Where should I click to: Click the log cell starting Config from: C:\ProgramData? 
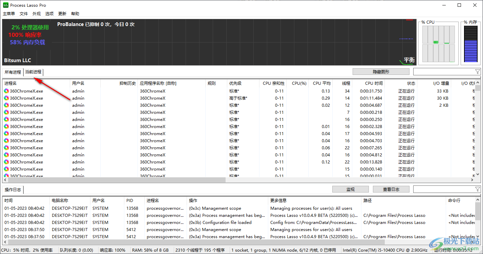click(314, 222)
